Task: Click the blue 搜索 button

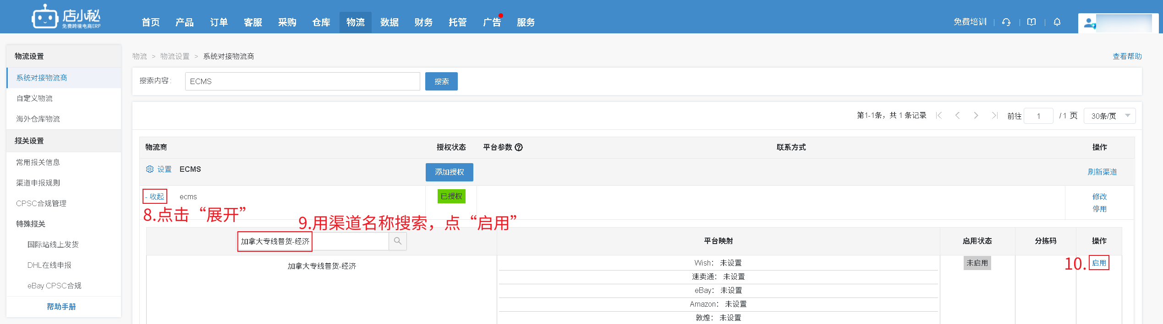Action: [x=441, y=81]
